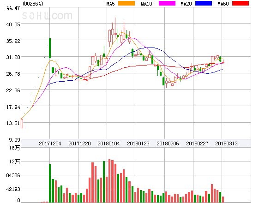
Task: Click the 26.78 price axis label
Action: pyautogui.click(x=13, y=74)
